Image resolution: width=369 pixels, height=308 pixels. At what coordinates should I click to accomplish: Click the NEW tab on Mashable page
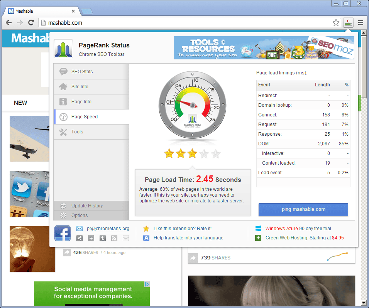[20, 103]
